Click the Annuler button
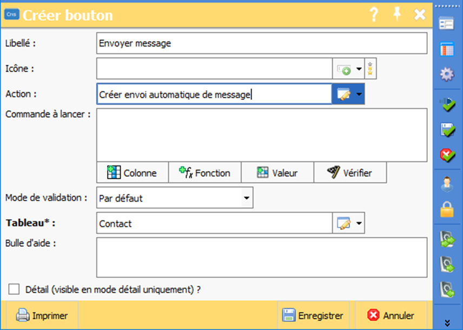Image resolution: width=463 pixels, height=330 pixels. click(x=391, y=315)
